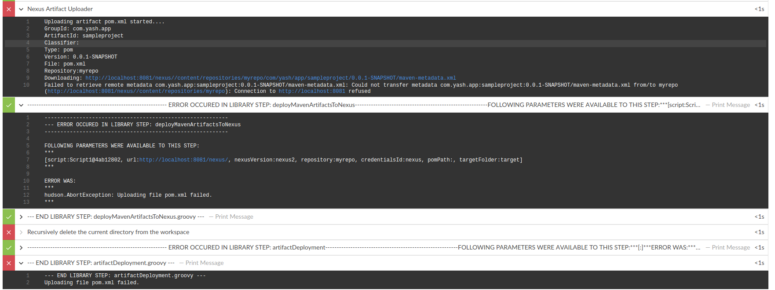Collapse the ERROR OCCURED deployMavenArtifactsToNexus step

tap(21, 105)
